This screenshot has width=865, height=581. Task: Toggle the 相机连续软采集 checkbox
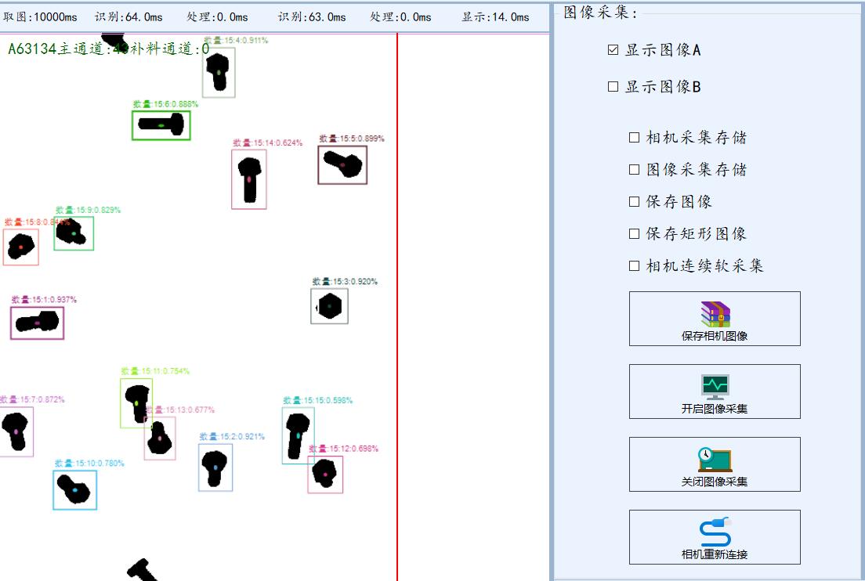(635, 266)
